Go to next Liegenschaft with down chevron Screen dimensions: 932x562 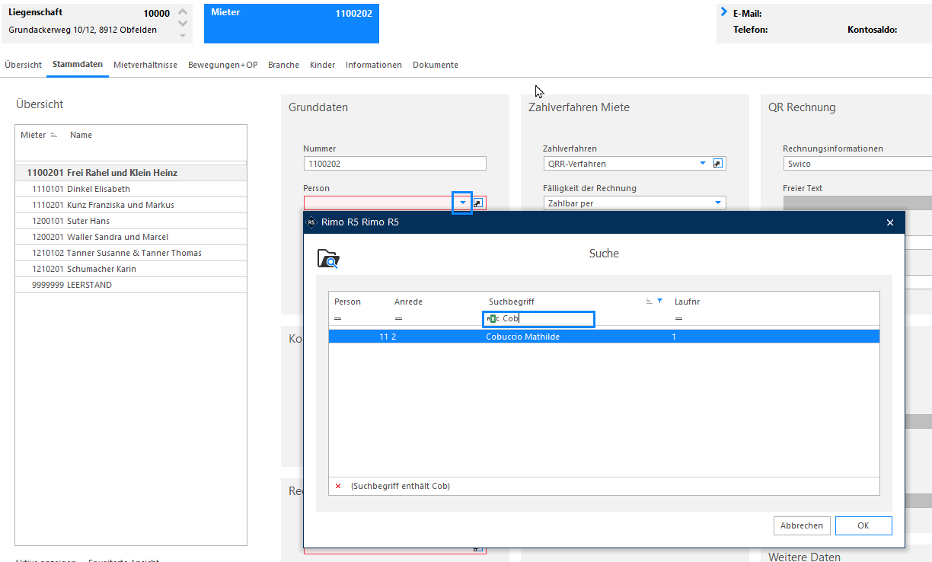tap(182, 24)
